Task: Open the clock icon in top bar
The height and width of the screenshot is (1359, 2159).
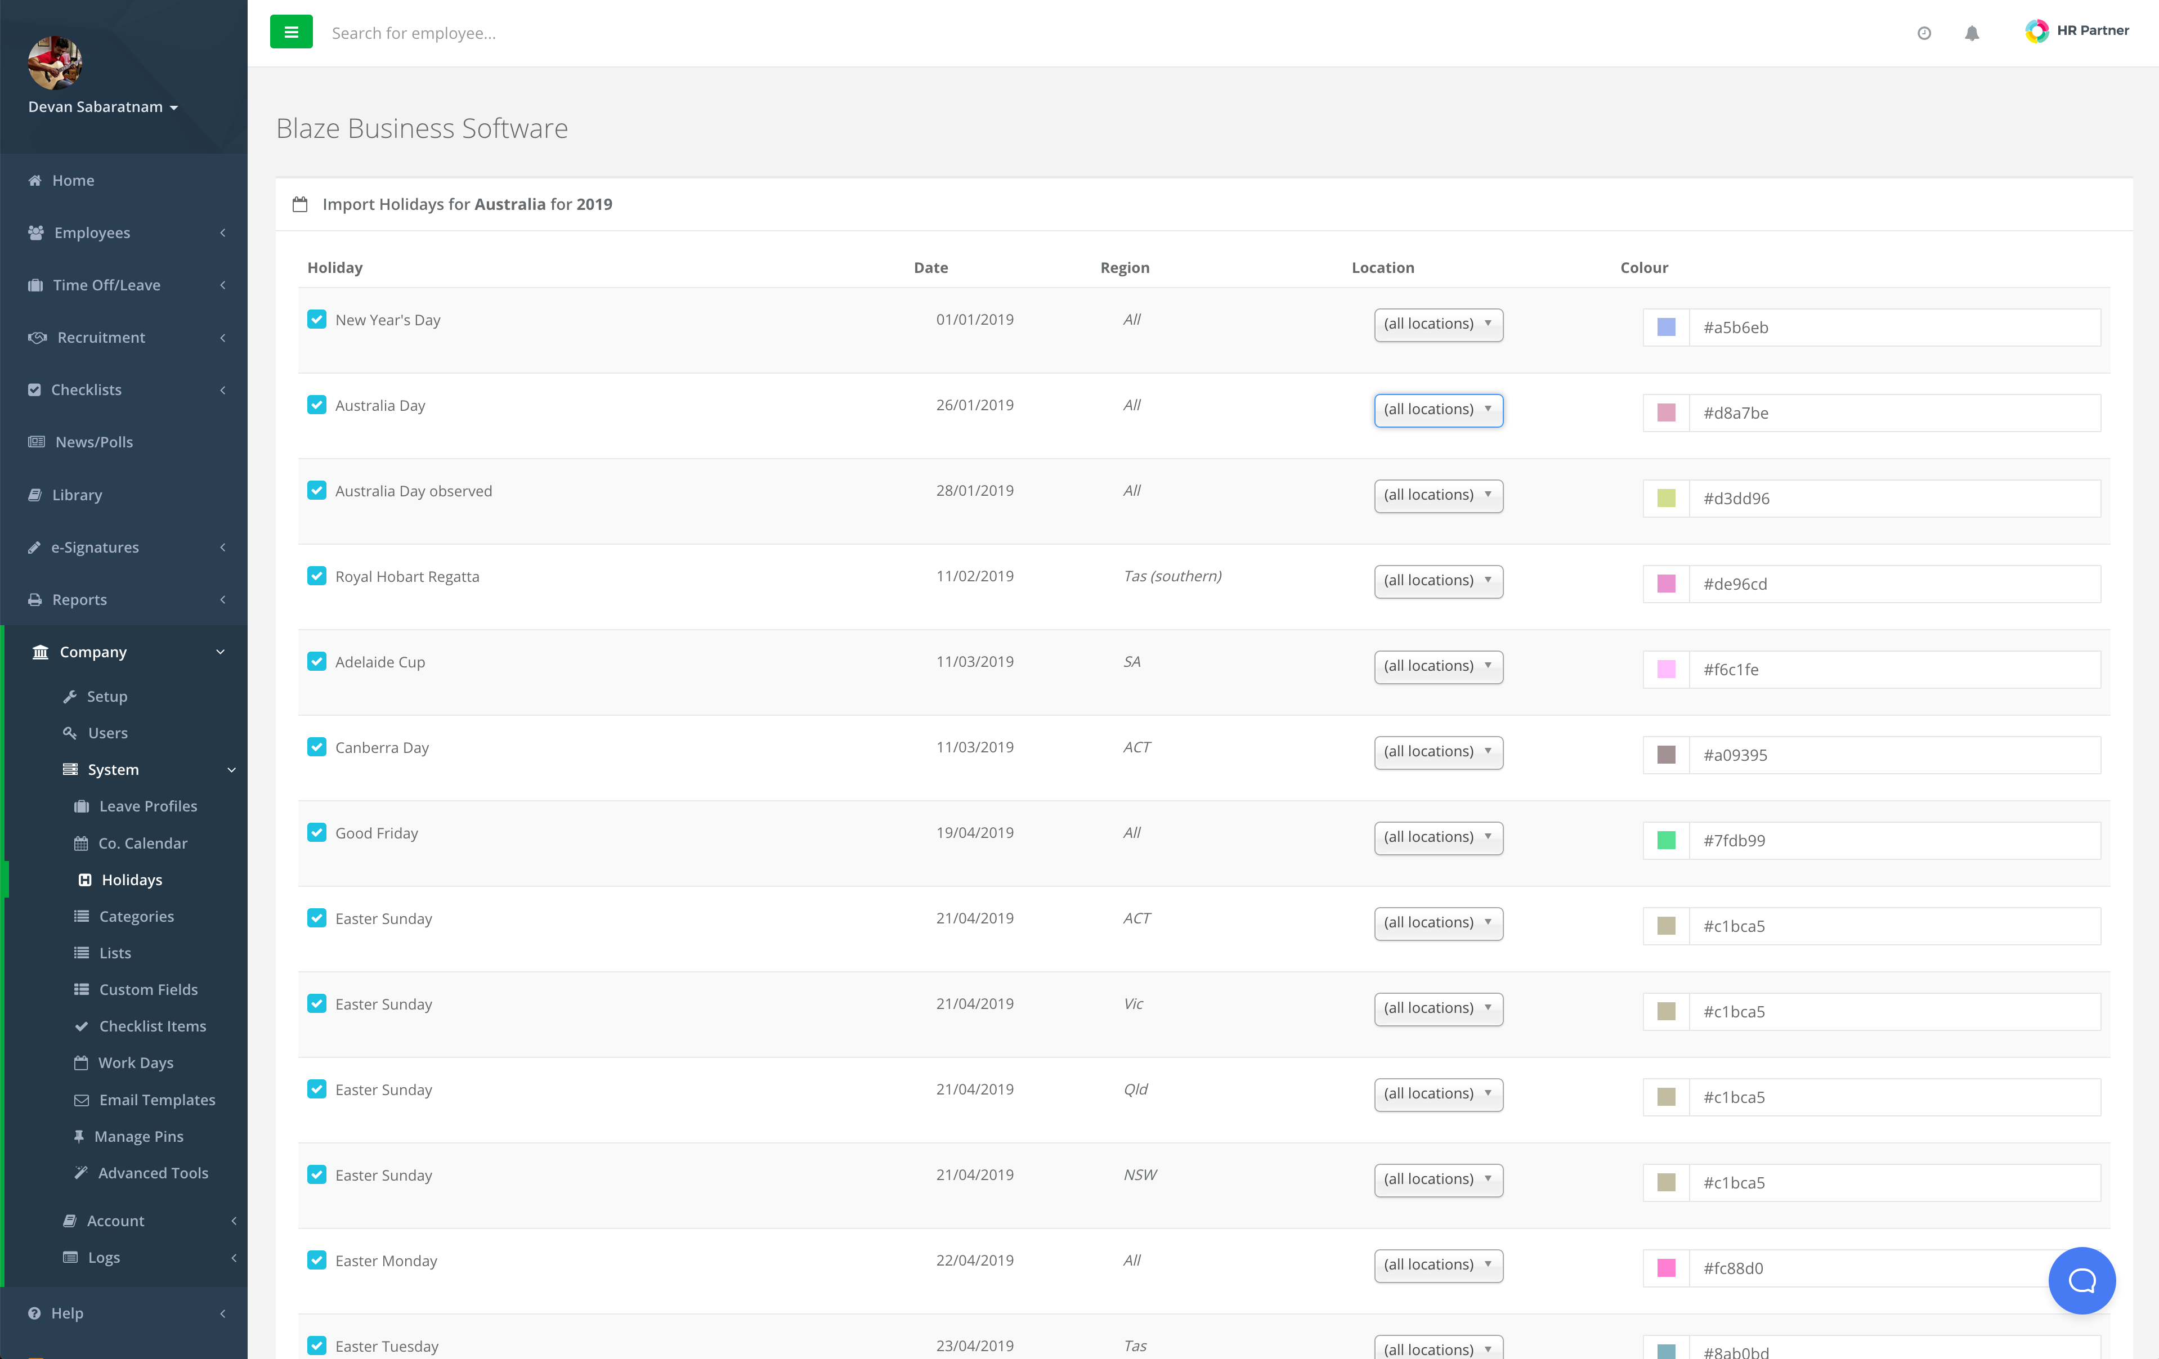Action: (x=1924, y=33)
